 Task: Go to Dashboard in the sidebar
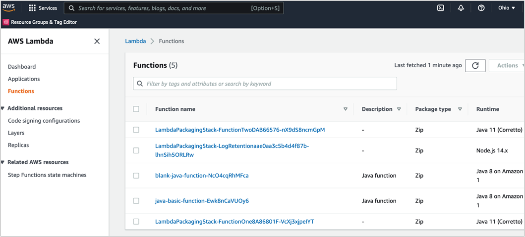pyautogui.click(x=22, y=67)
